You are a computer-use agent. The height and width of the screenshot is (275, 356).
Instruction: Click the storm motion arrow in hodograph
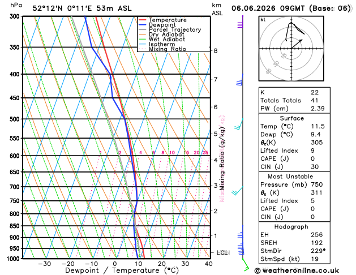pyautogui.click(x=297, y=44)
